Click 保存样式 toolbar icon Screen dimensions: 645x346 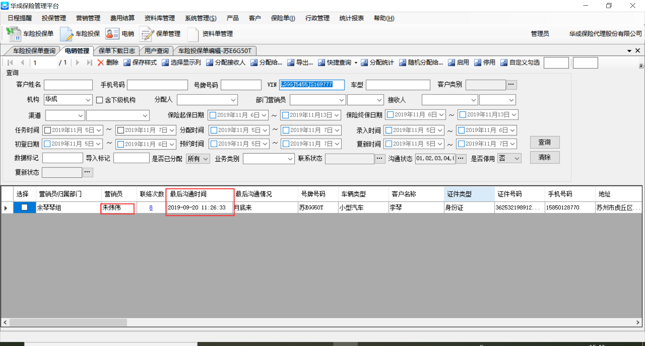pyautogui.click(x=127, y=63)
